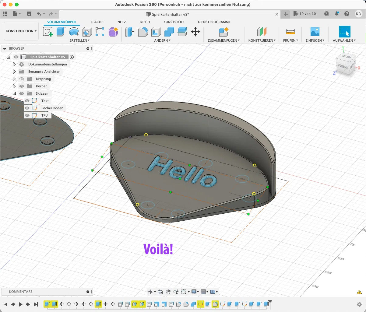Select the Fillet tool icon
Viewport: 366px width, 312px height.
point(143,32)
